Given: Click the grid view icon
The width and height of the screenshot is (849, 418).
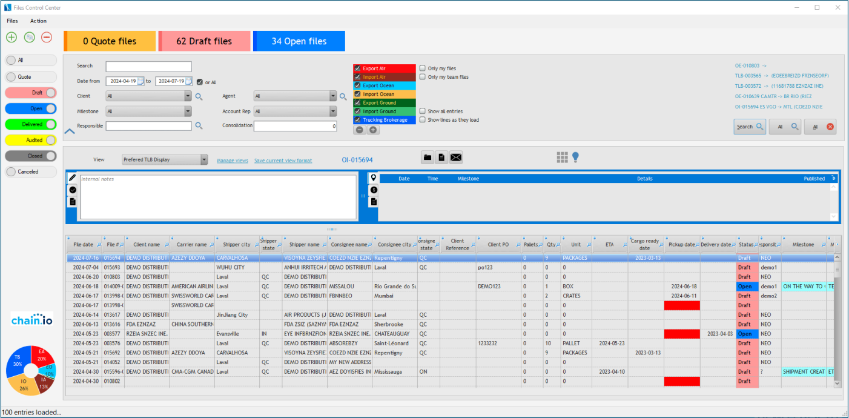Looking at the screenshot, I should pos(563,158).
